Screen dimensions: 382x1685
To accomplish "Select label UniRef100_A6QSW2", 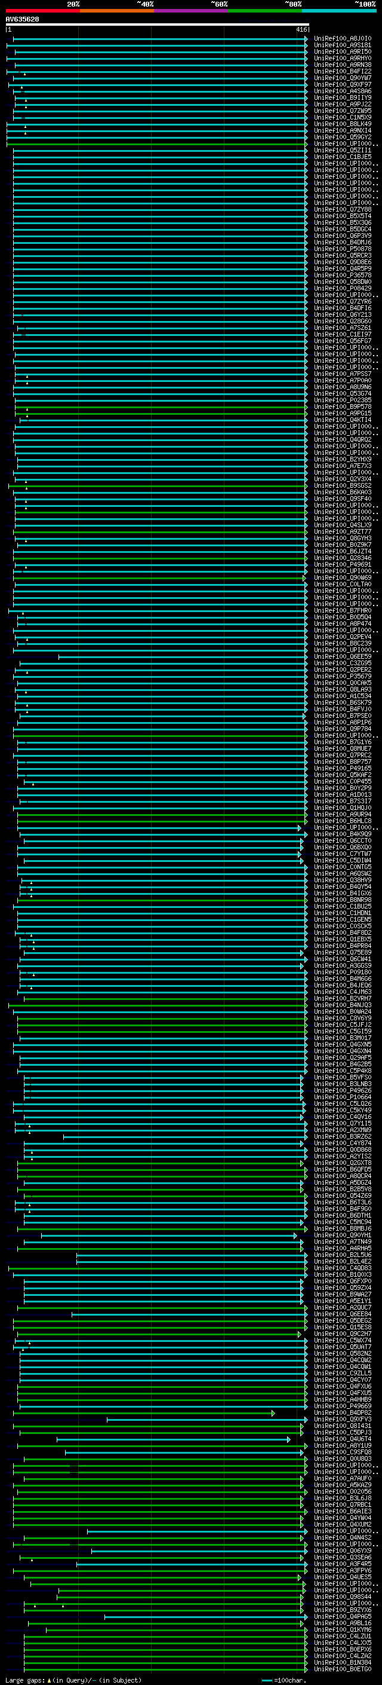I will [342, 873].
